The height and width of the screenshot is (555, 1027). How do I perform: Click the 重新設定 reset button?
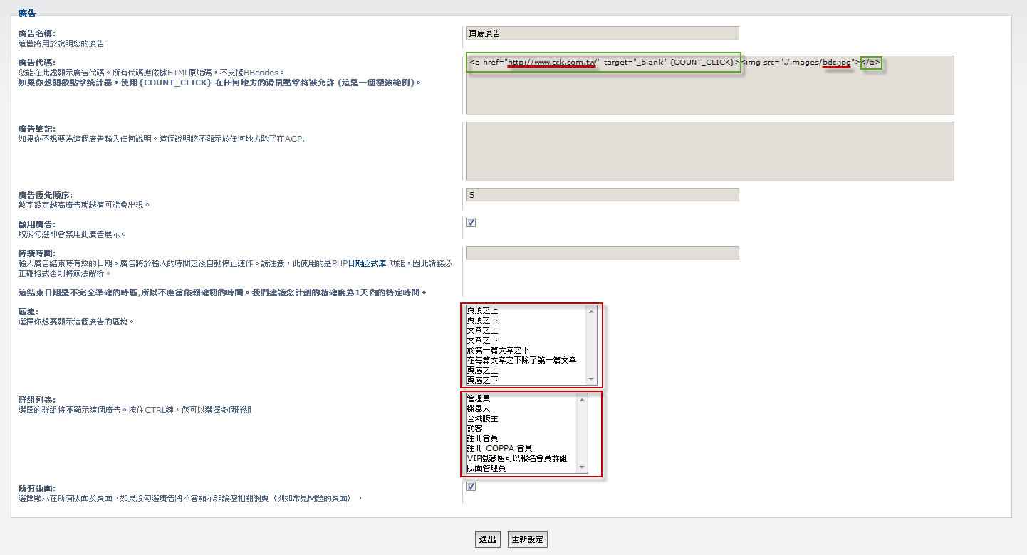(x=528, y=539)
